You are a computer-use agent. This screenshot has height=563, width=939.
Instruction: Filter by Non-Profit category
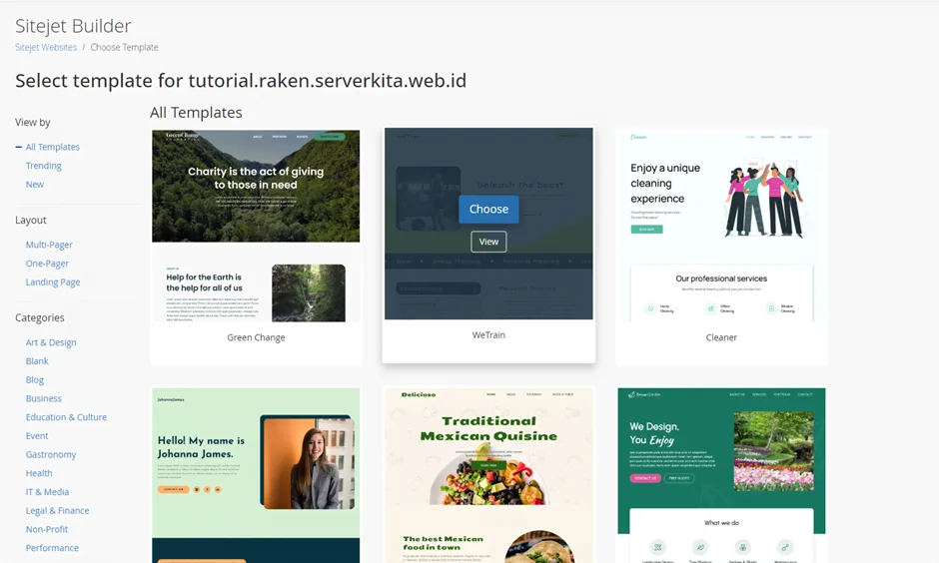coord(47,530)
